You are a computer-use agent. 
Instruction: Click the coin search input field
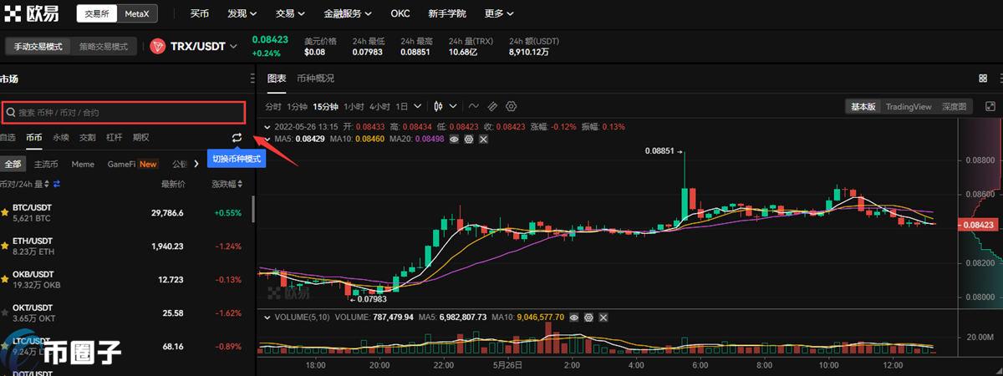click(x=124, y=112)
